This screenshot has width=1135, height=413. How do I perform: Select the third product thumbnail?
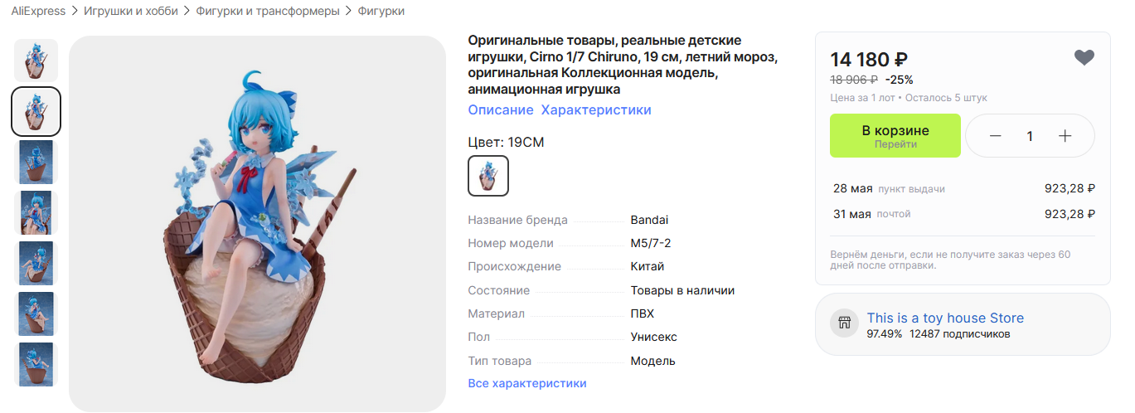coord(36,162)
